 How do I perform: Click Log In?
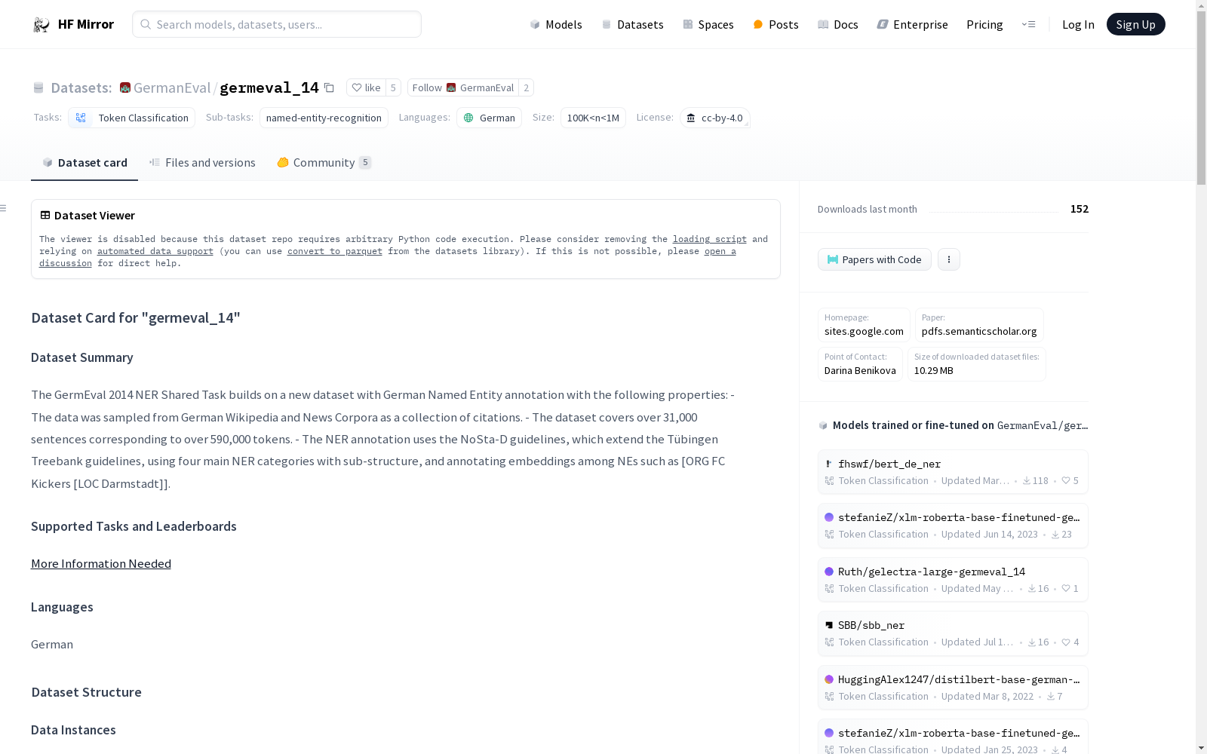[x=1078, y=24]
